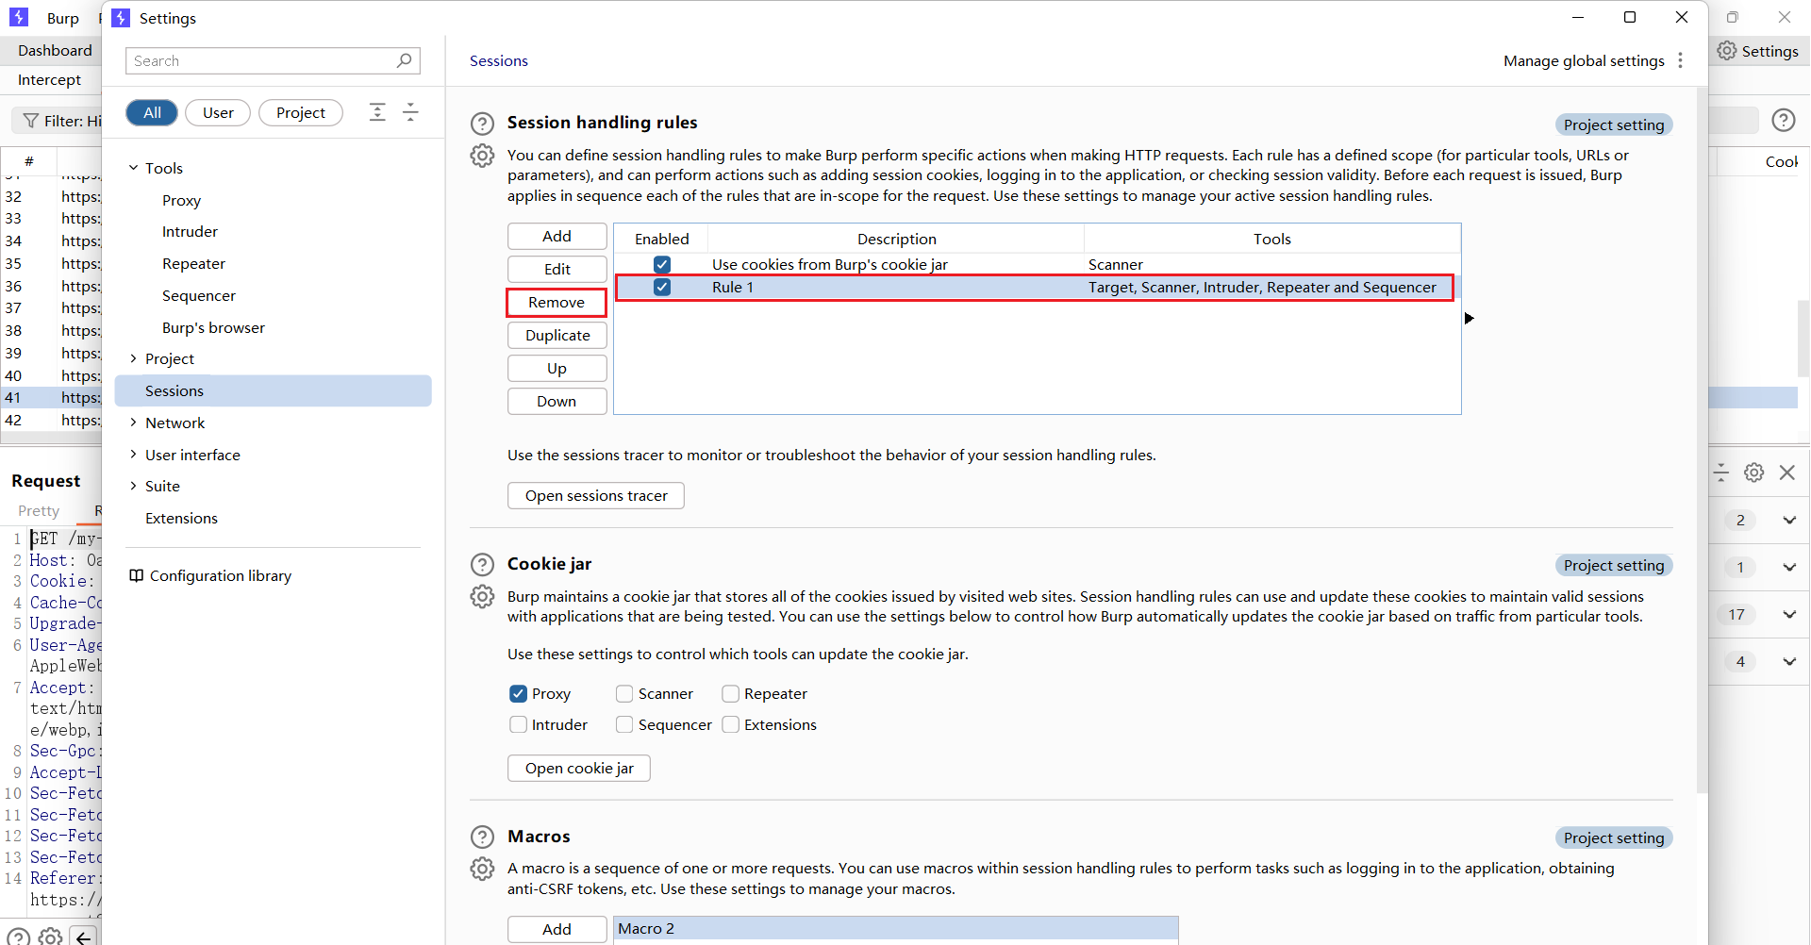The image size is (1811, 945).
Task: Click the search magnifier icon in Settings
Action: [x=404, y=60]
